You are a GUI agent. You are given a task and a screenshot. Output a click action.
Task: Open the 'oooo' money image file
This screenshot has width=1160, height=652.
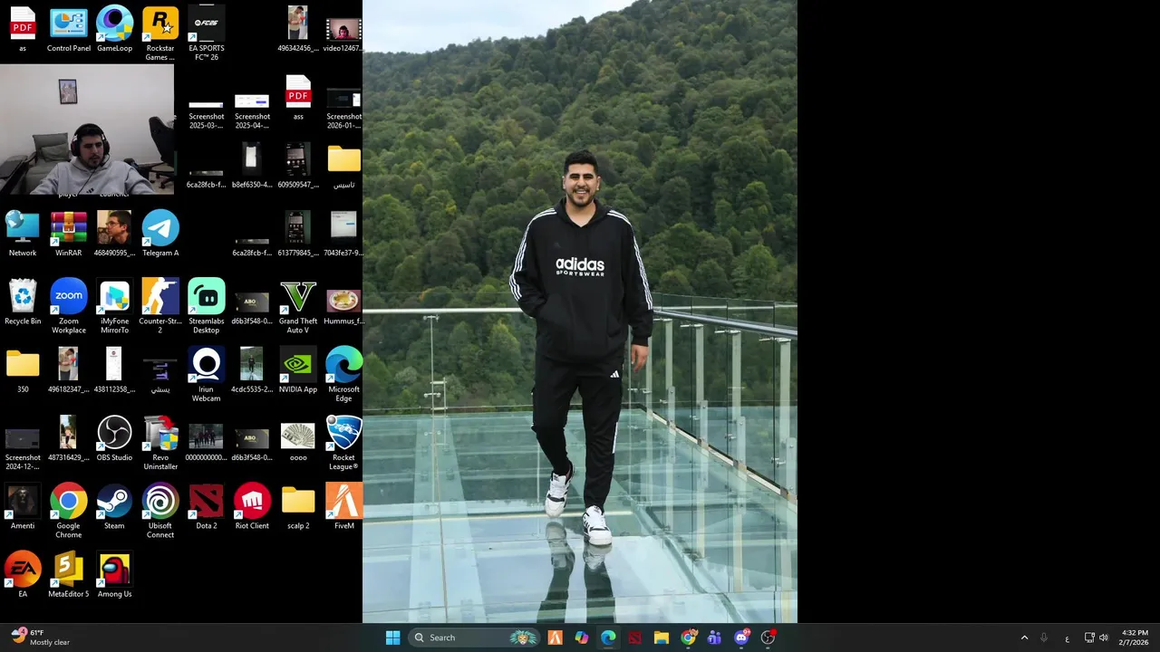(298, 439)
